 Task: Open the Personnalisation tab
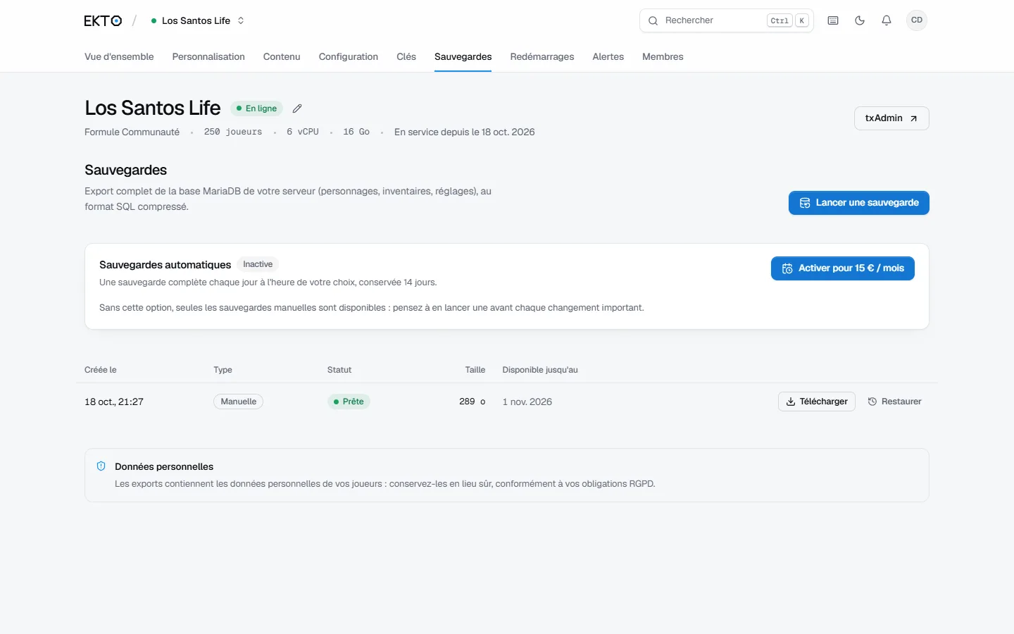(x=208, y=57)
